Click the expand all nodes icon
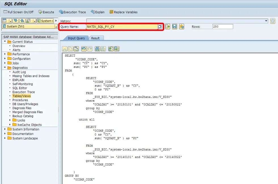Image resolution: width=278 pixels, height=184 pixels. tap(16, 21)
